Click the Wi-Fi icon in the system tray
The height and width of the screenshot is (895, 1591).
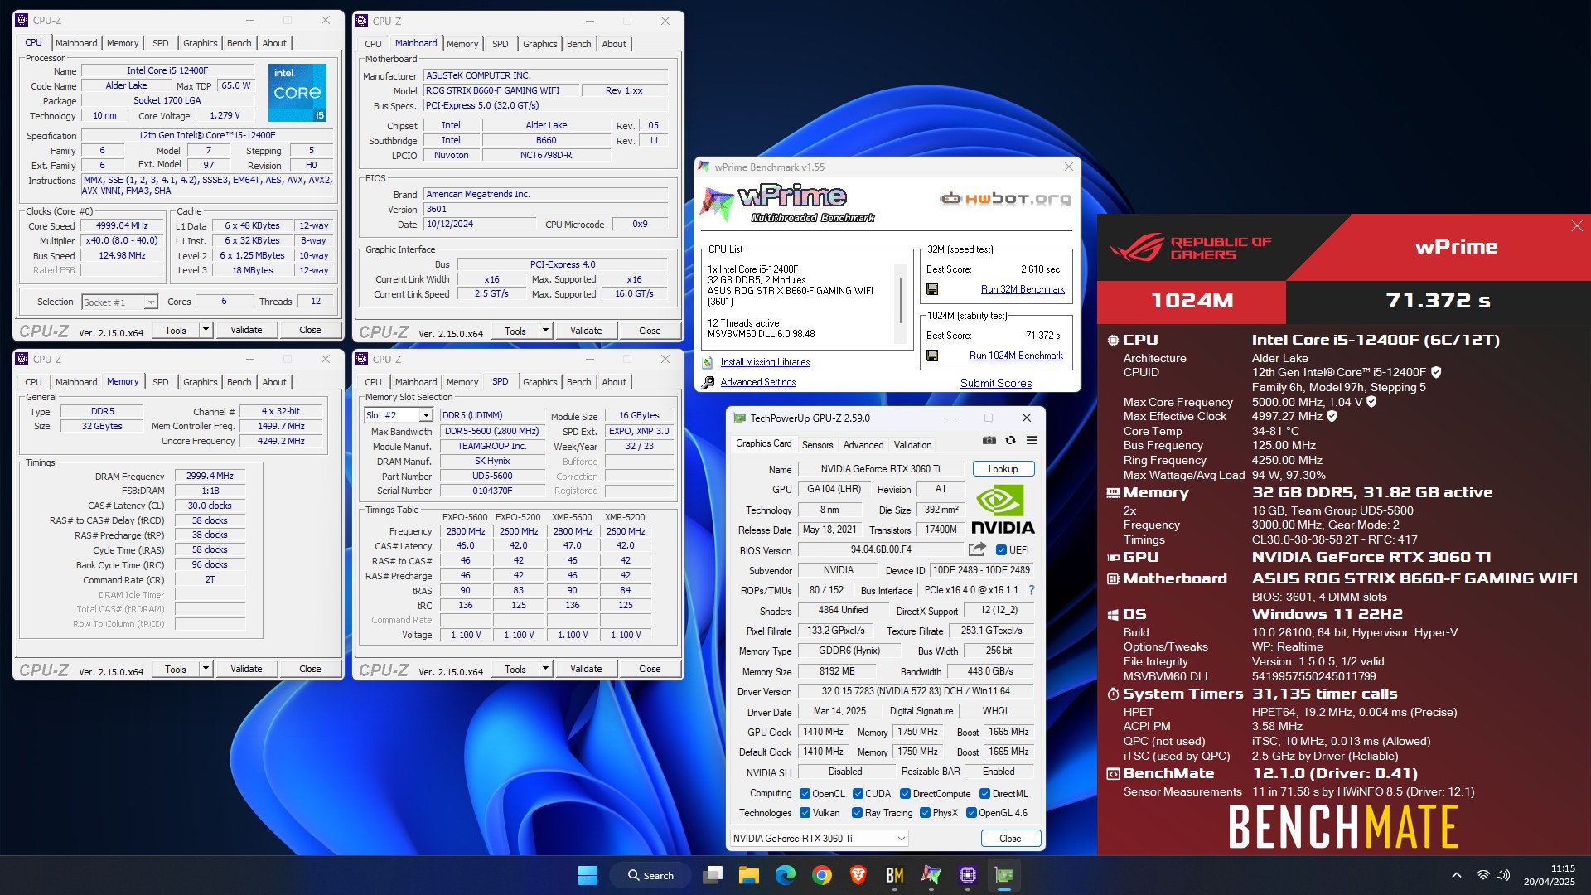pos(1483,875)
